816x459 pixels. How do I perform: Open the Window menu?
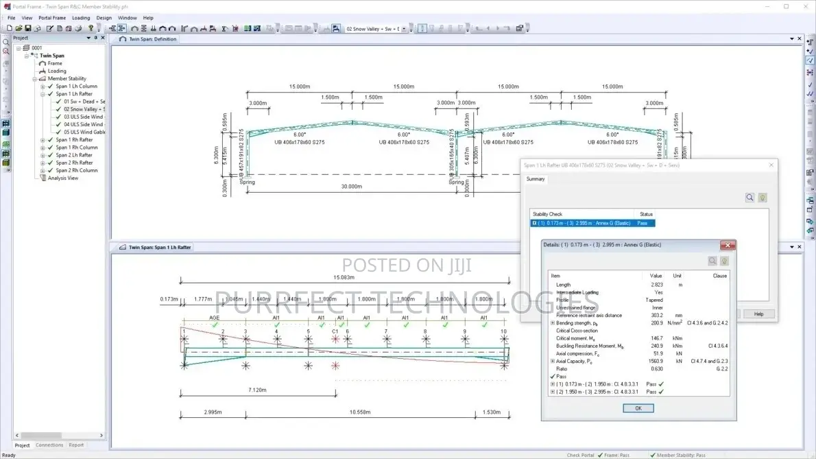click(x=127, y=18)
